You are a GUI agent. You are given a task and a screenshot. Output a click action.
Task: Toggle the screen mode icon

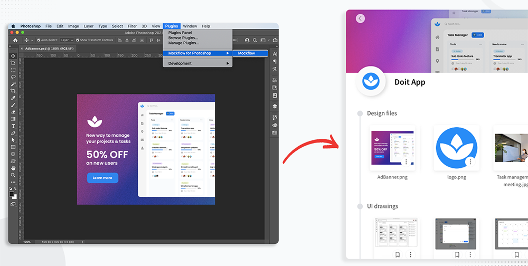coord(13,204)
